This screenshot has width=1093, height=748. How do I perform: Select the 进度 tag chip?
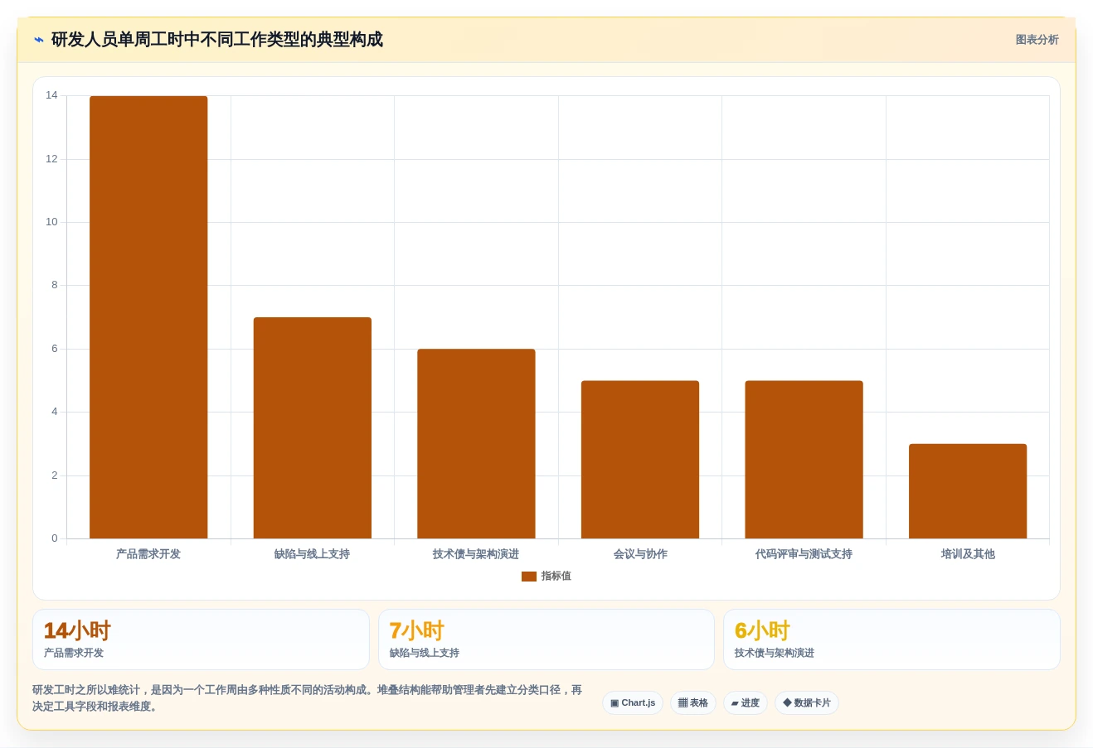pos(746,703)
